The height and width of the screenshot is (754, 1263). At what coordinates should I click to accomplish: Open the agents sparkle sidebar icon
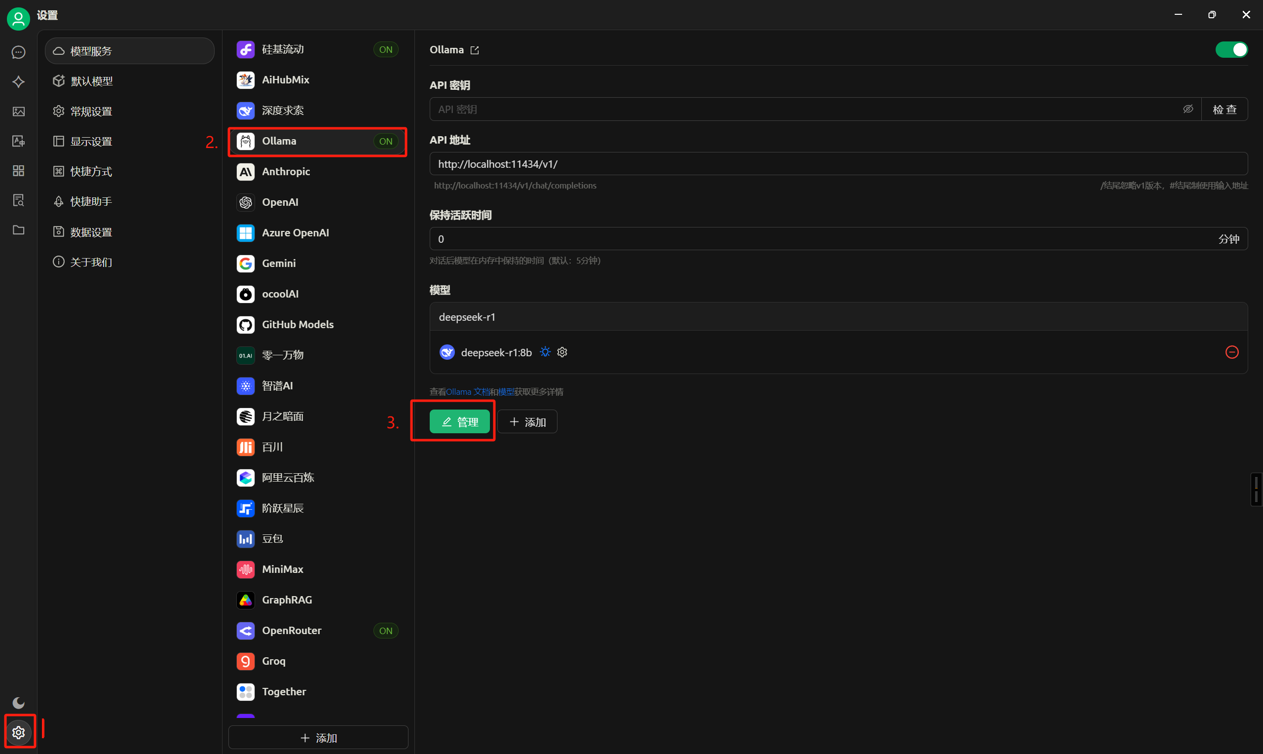(x=18, y=82)
